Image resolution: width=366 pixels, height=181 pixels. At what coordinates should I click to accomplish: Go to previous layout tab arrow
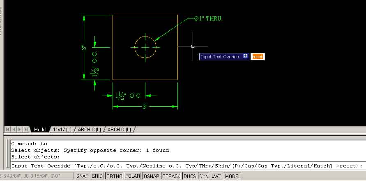tap(14, 129)
